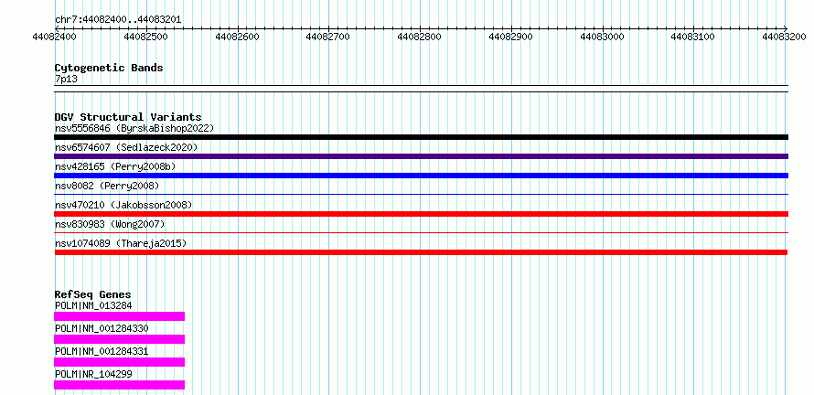The width and height of the screenshot is (814, 395).
Task: Select the thick blue nsv428165 variant bar
Action: coord(421,176)
